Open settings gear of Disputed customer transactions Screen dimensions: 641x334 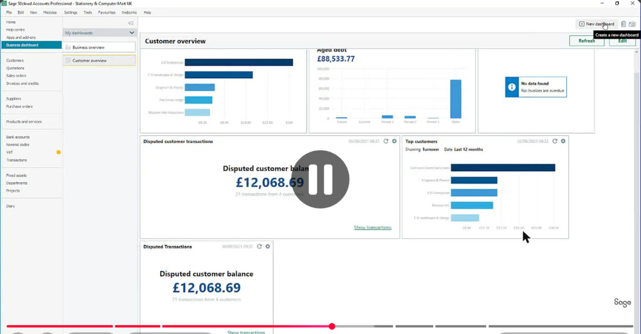coord(394,141)
